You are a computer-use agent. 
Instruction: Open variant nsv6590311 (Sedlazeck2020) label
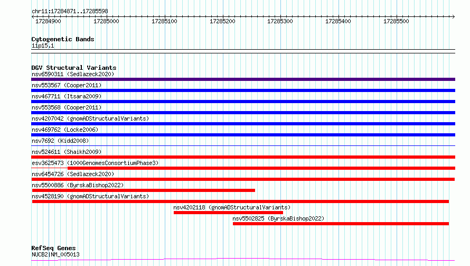(x=73, y=74)
